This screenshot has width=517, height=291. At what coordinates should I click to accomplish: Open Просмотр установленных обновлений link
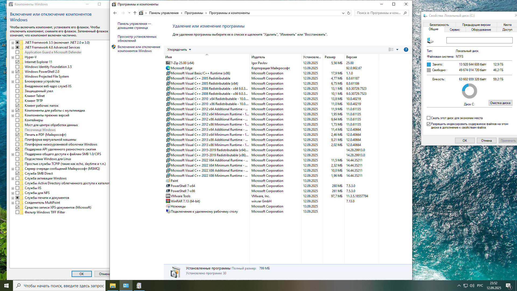137,39
